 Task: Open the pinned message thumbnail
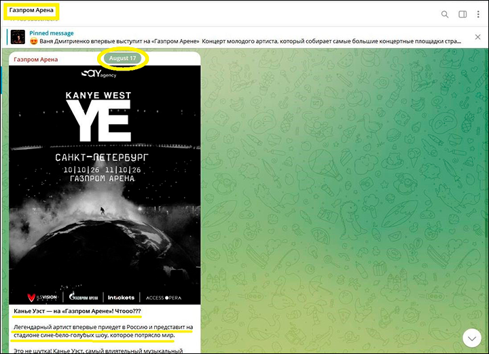point(18,37)
